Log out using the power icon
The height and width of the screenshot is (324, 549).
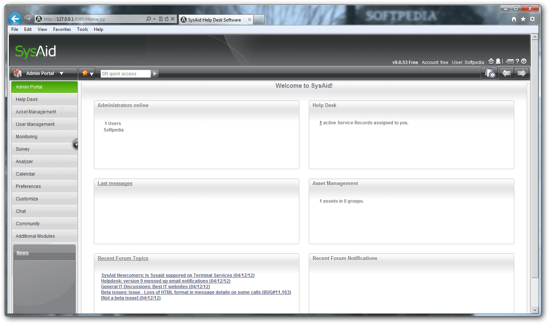point(524,61)
